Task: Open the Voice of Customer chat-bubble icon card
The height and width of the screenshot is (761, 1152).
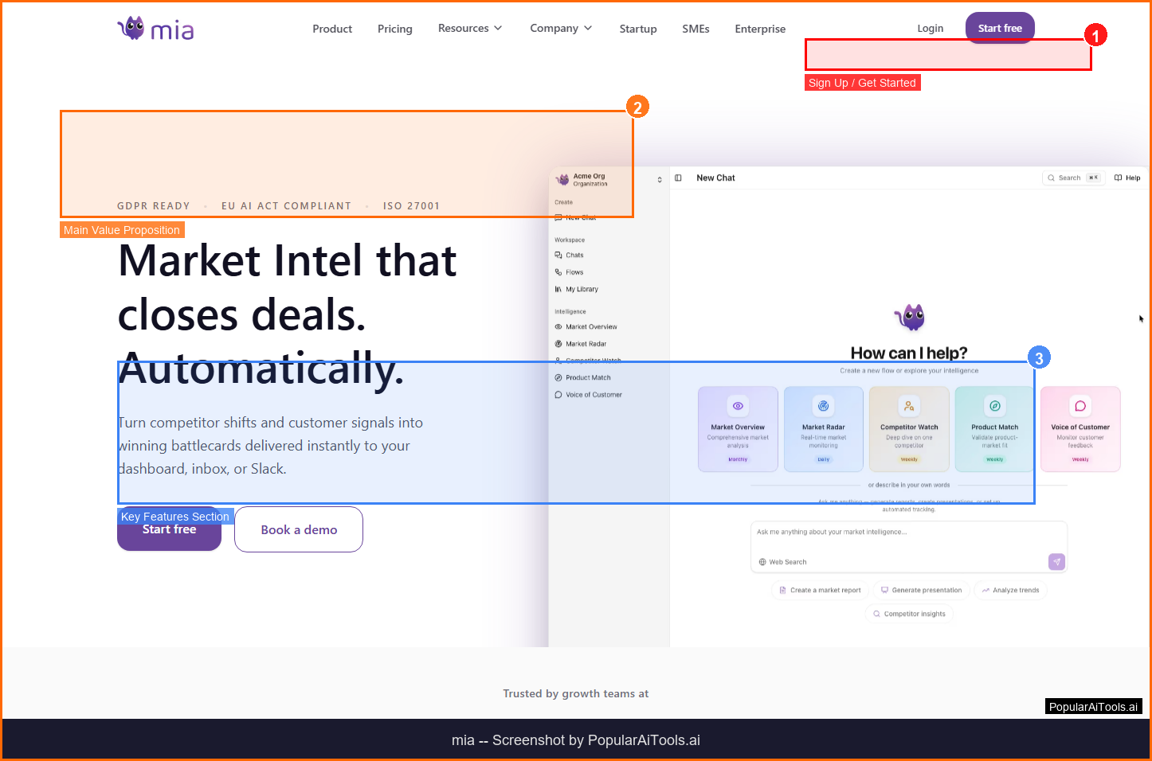Action: [1080, 406]
